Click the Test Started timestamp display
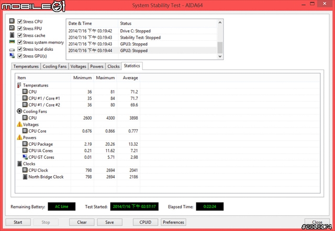335x231 pixels. [x=134, y=206]
